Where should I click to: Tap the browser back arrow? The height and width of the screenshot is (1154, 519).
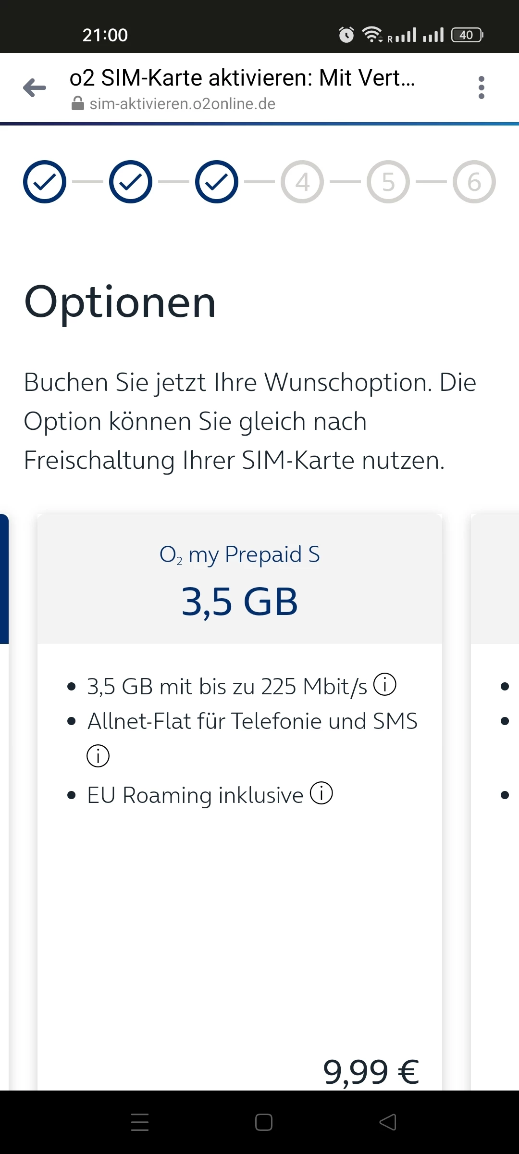[x=35, y=88]
